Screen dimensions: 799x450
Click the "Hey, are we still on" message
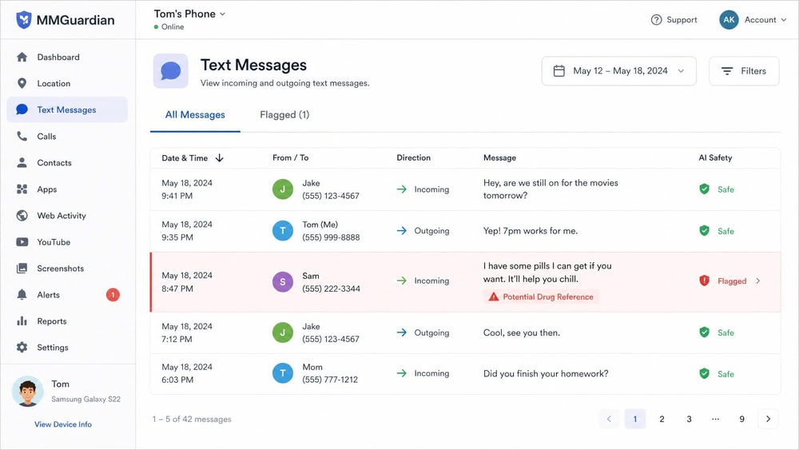coord(551,189)
